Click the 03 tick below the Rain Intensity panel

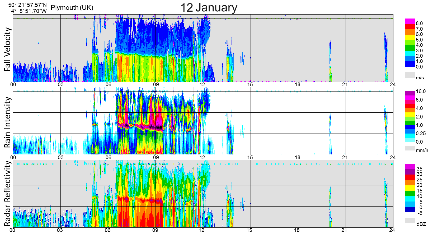(61, 157)
